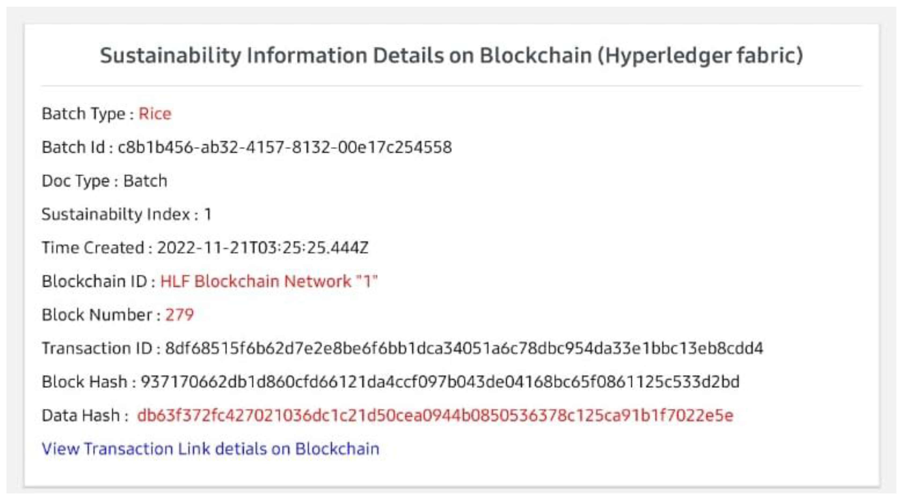
Task: Click the Time Created label
Action: (x=93, y=248)
